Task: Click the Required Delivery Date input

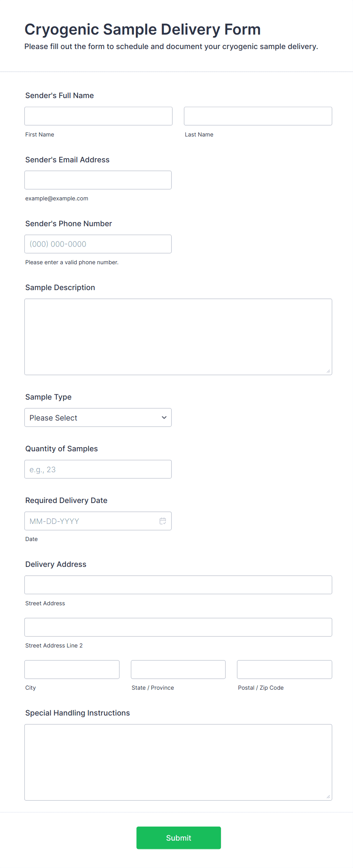Action: [91, 521]
